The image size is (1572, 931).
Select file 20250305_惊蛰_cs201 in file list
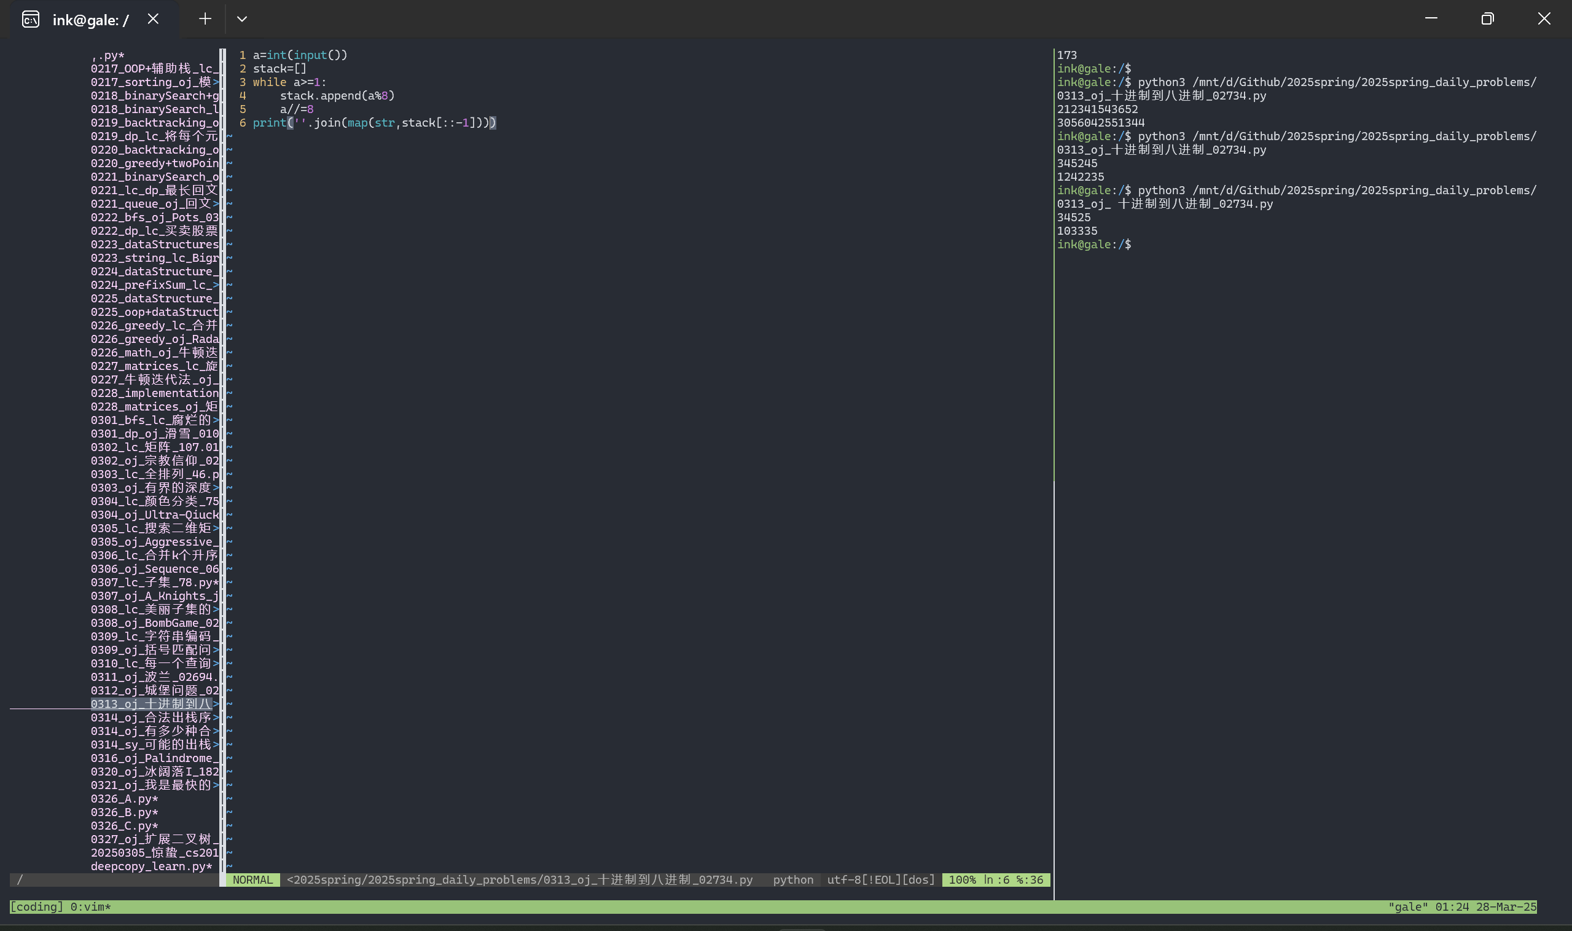click(155, 852)
